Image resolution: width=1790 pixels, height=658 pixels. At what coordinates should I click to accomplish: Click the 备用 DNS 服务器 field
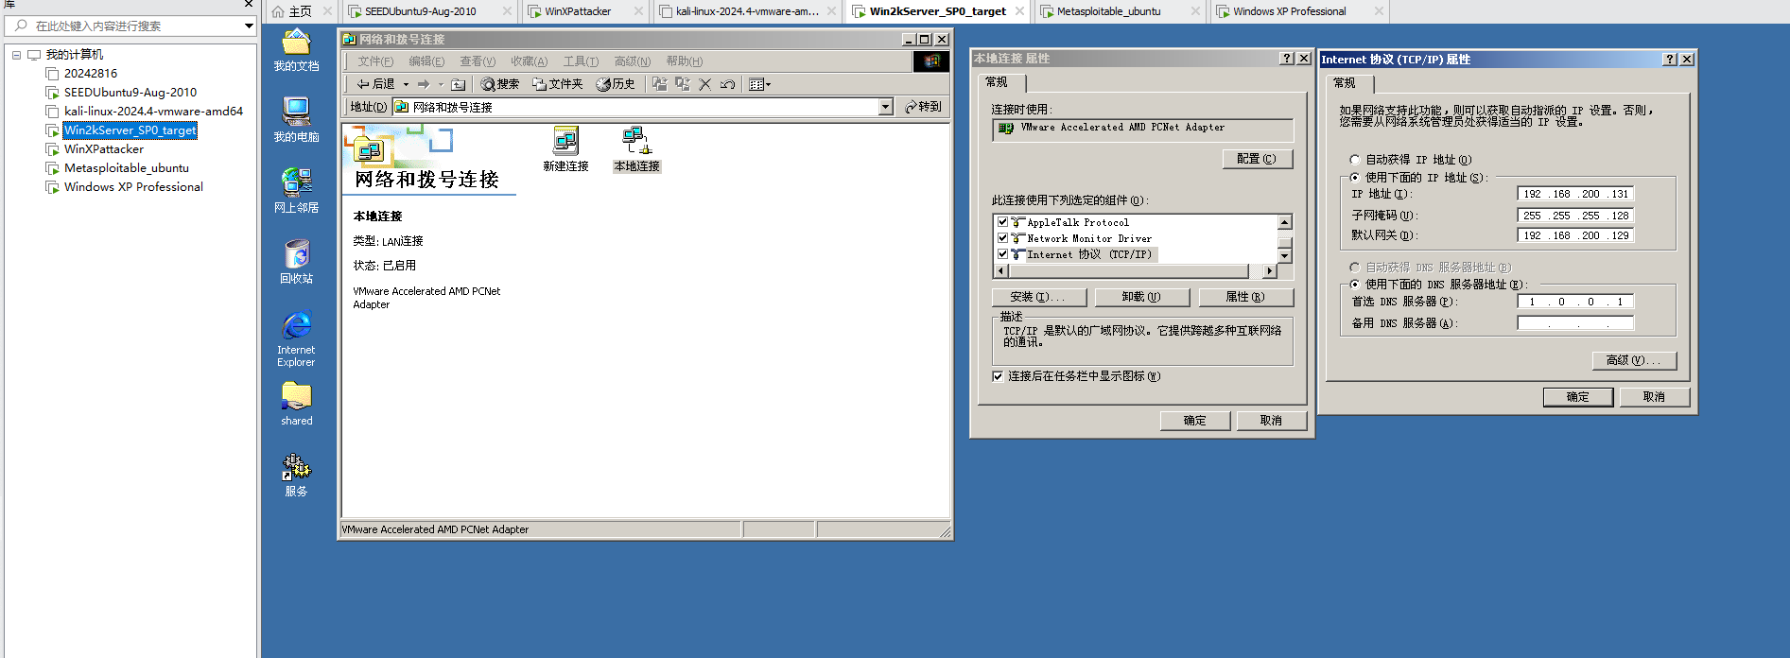[1575, 323]
